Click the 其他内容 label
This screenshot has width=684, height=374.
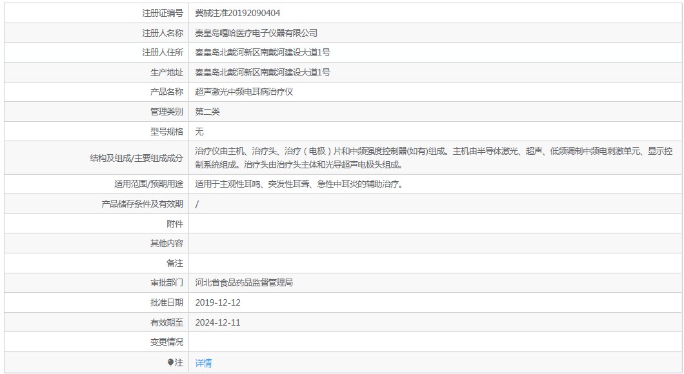pyautogui.click(x=166, y=243)
